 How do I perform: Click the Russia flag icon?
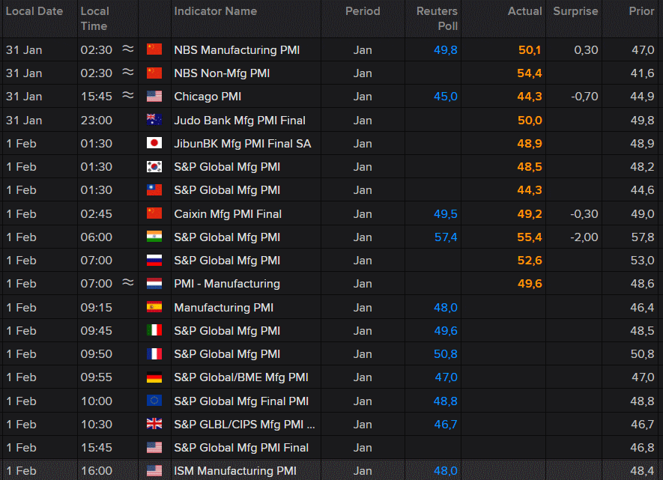point(154,260)
